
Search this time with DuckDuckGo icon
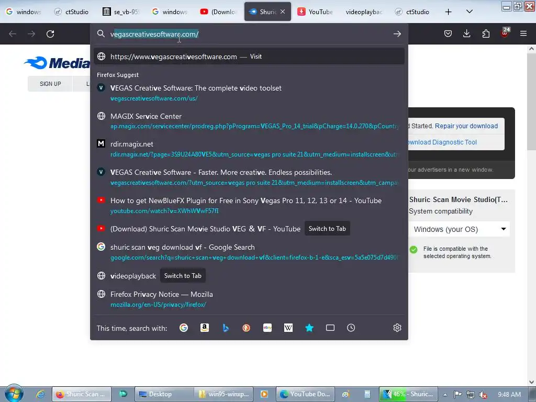[246, 328]
